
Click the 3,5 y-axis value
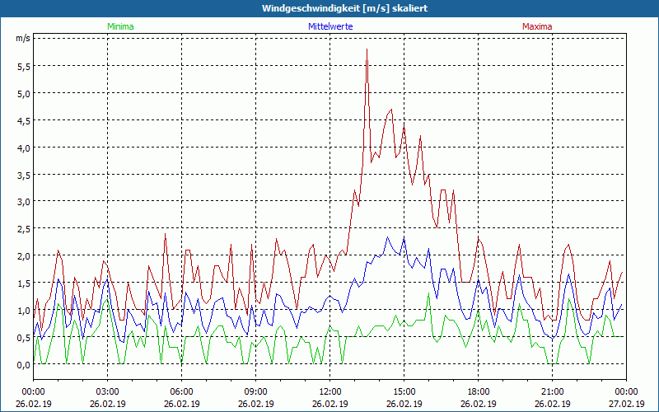pyautogui.click(x=24, y=175)
